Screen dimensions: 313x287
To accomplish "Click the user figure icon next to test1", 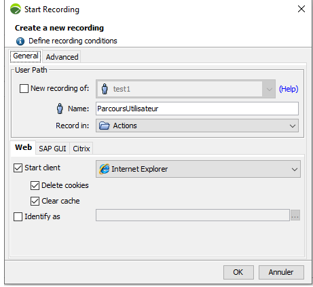I will [105, 89].
